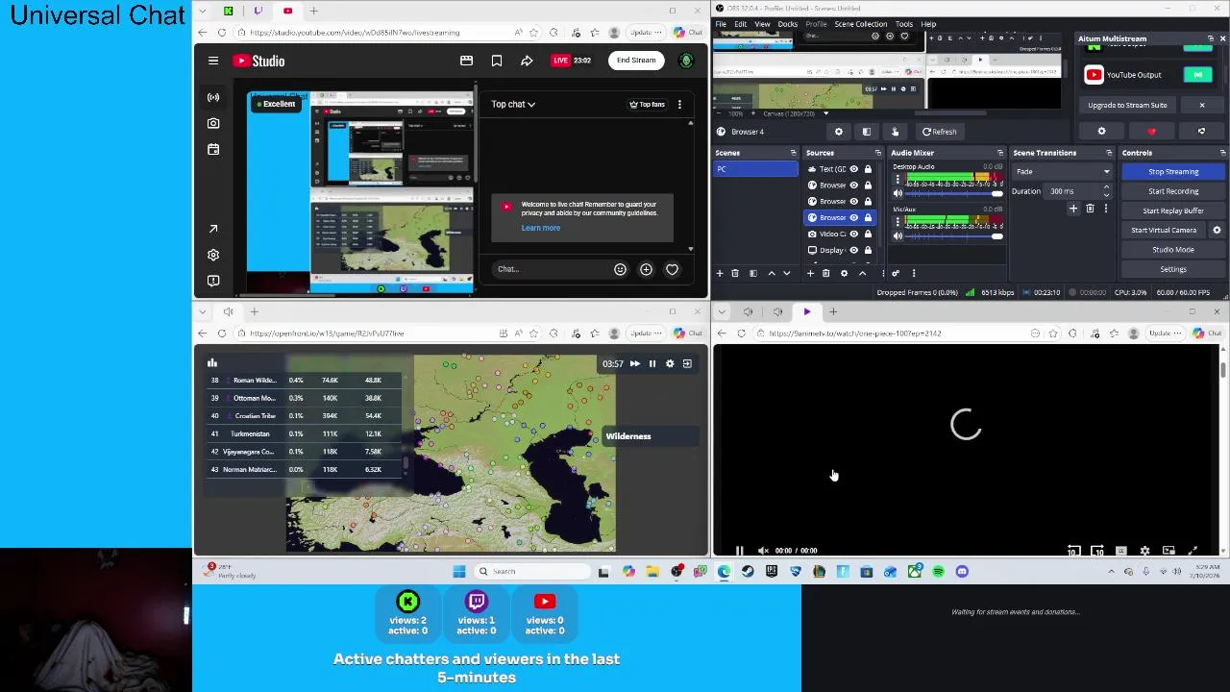
Task: Click the red heart in Aitum Multistream
Action: [1151, 132]
